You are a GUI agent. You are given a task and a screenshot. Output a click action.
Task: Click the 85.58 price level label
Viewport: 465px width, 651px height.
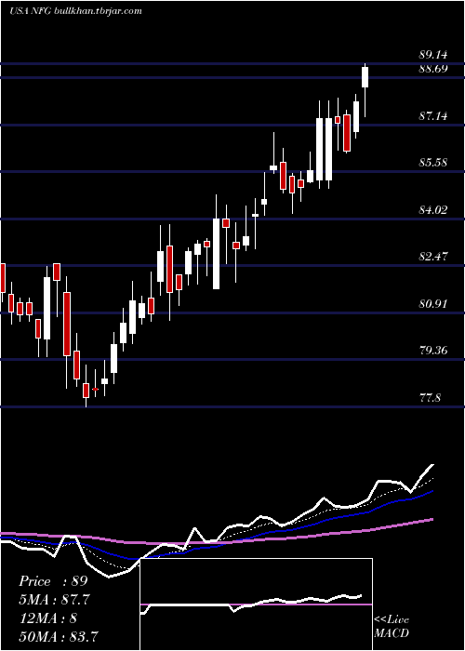[433, 163]
